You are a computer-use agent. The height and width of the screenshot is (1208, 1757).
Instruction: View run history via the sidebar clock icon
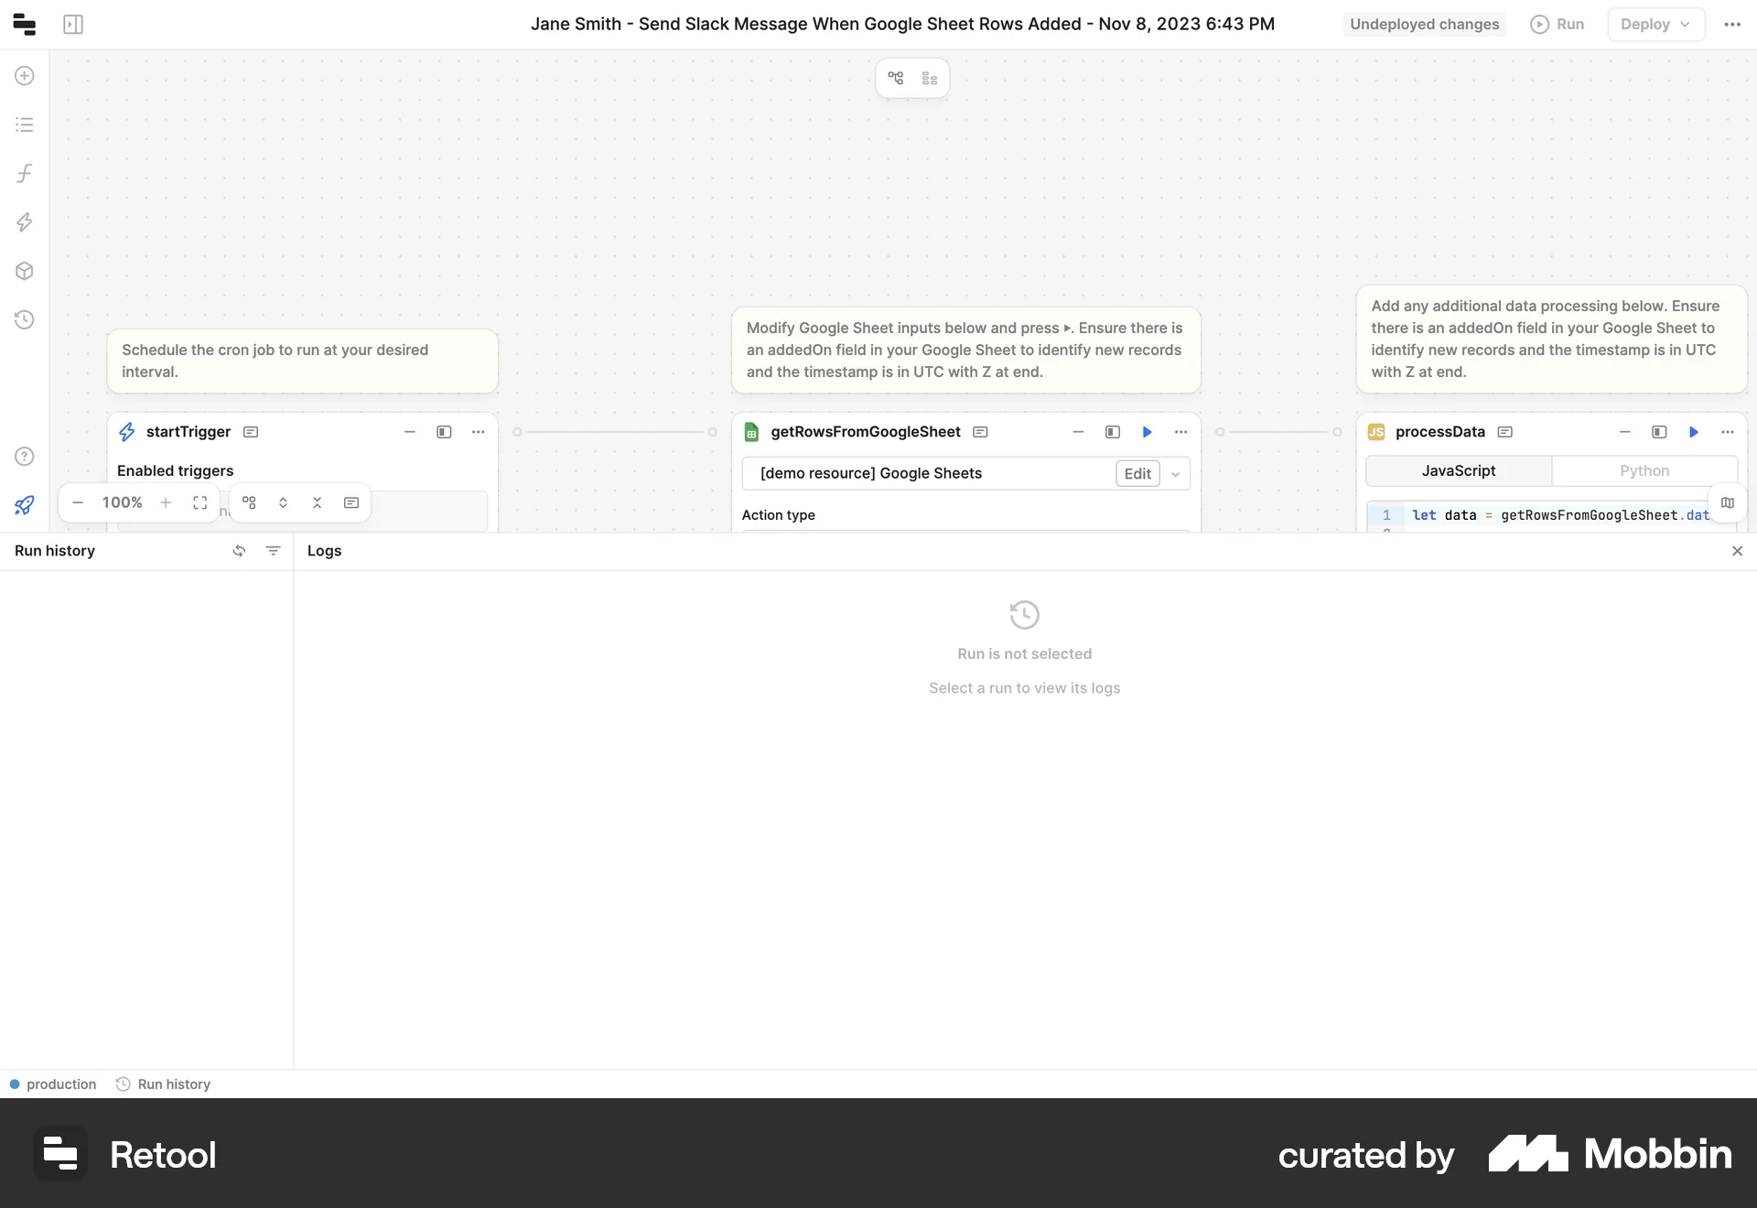click(24, 319)
